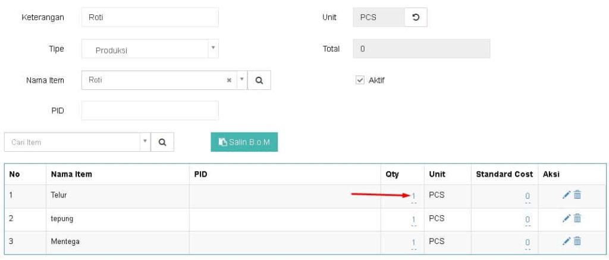Reset the Unit with the refresh icon
This screenshot has height=260, width=609.
416,17
